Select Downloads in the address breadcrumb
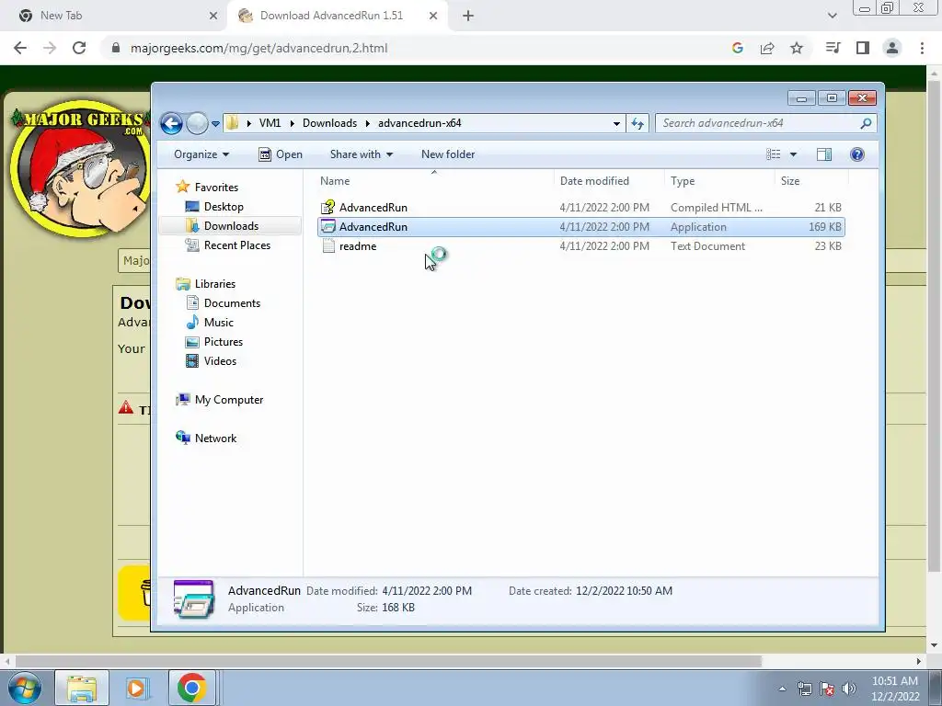 pos(329,123)
